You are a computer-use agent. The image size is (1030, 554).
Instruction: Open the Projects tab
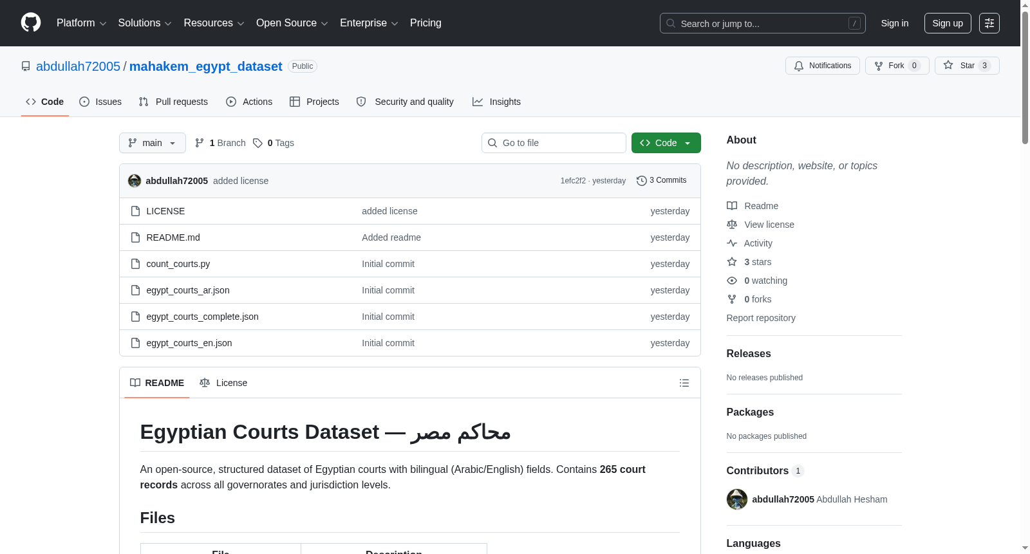point(314,102)
